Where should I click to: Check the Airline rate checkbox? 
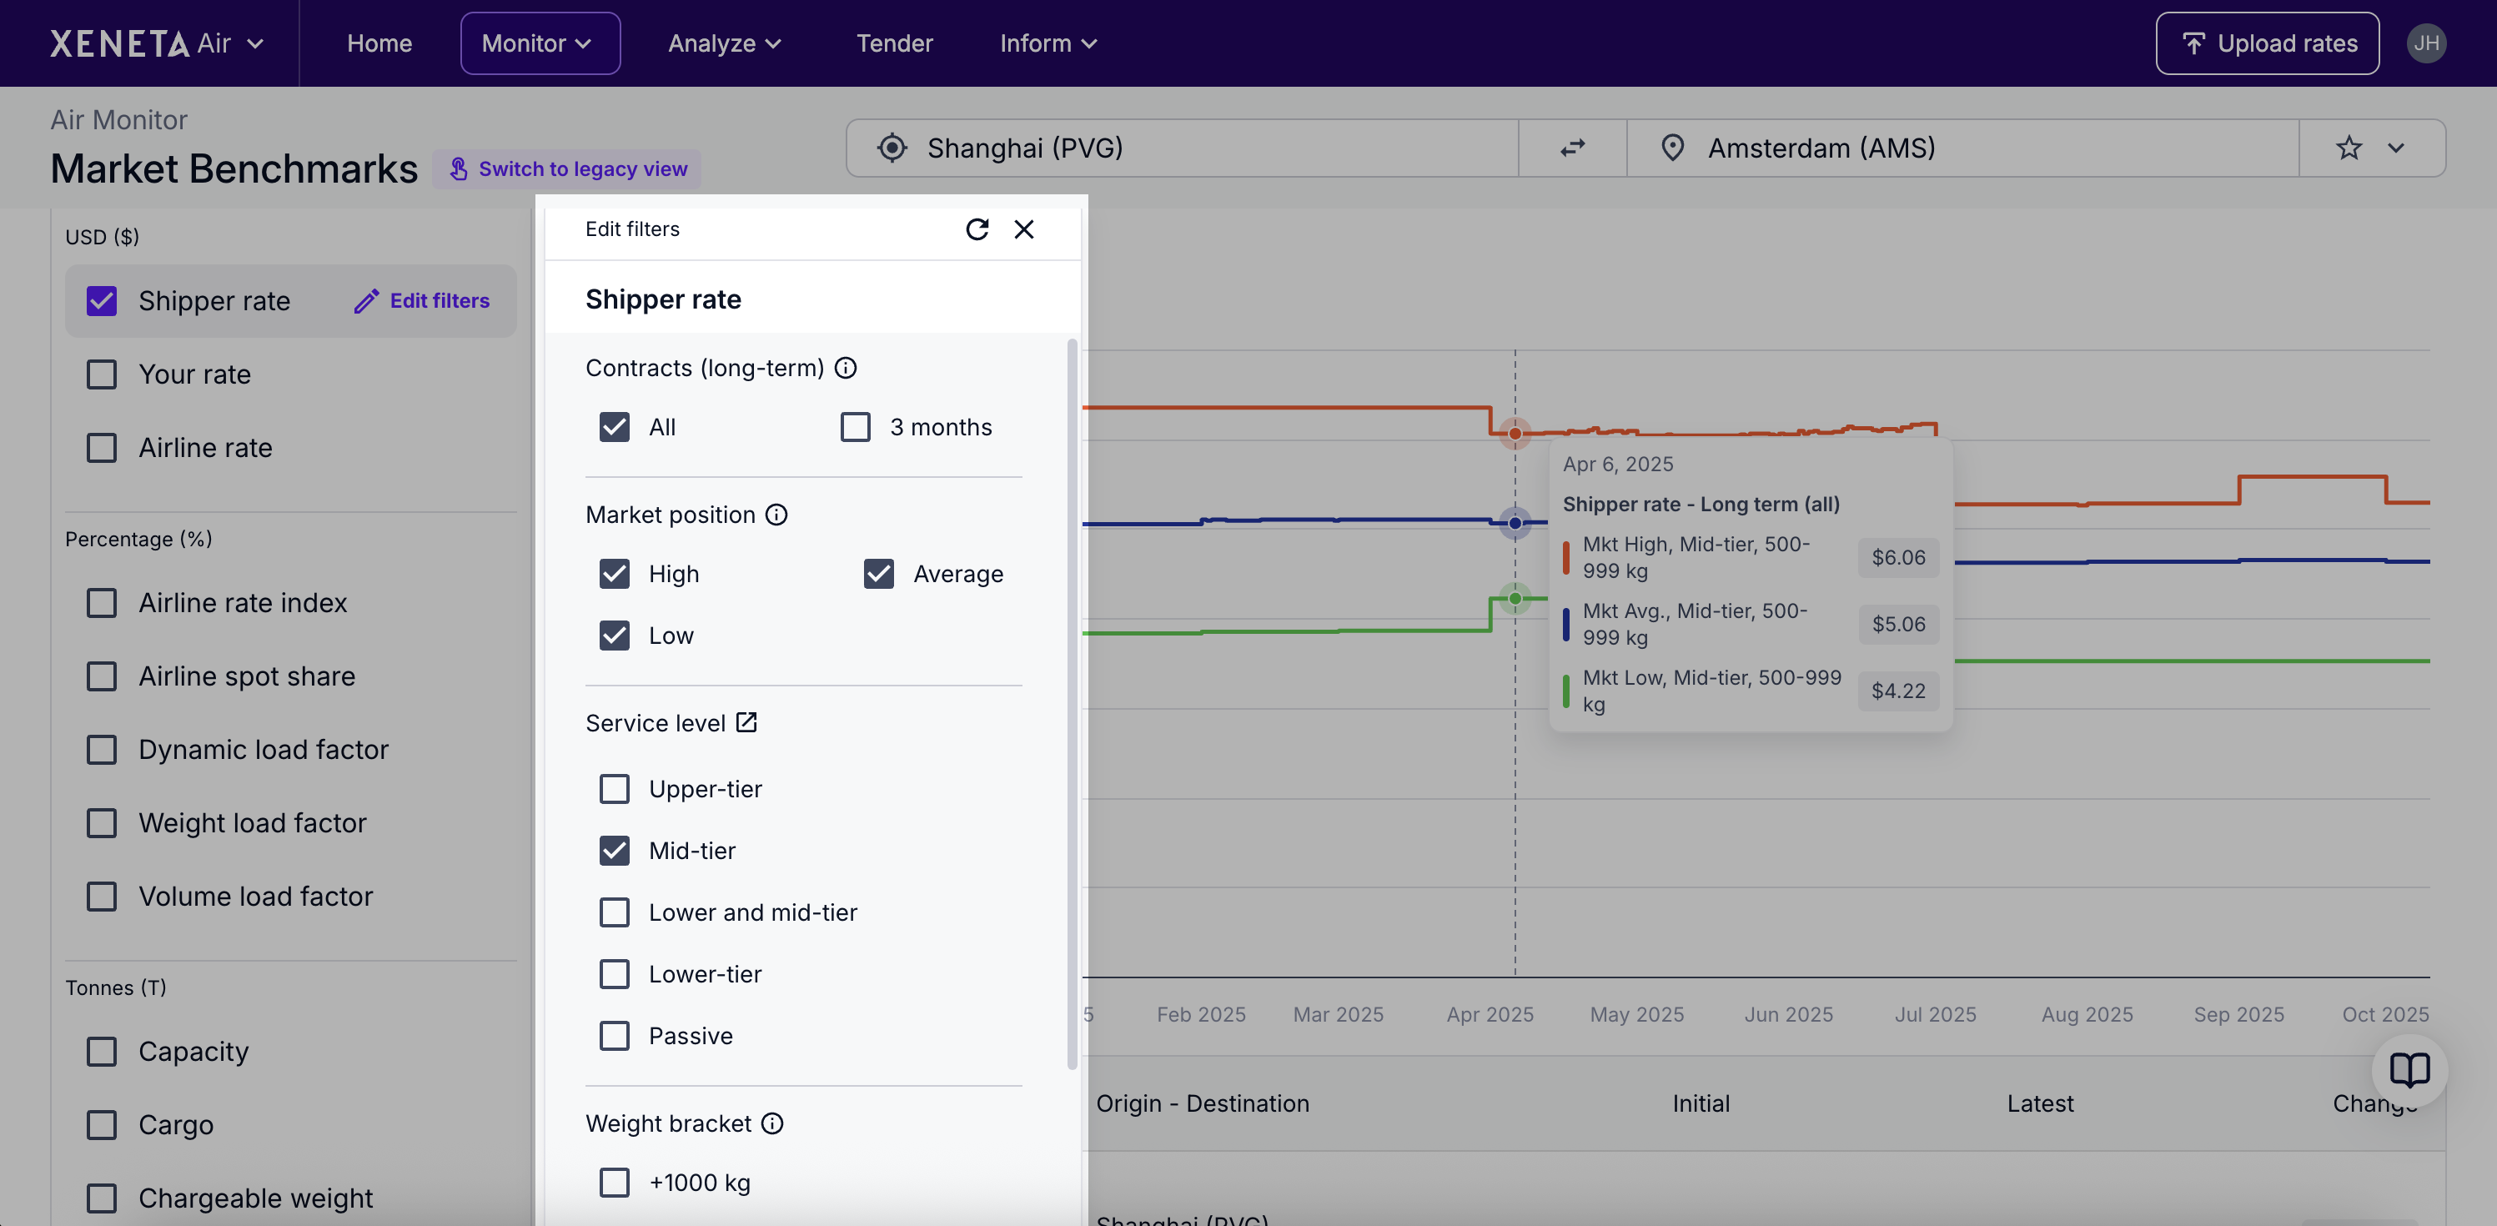pyautogui.click(x=102, y=448)
